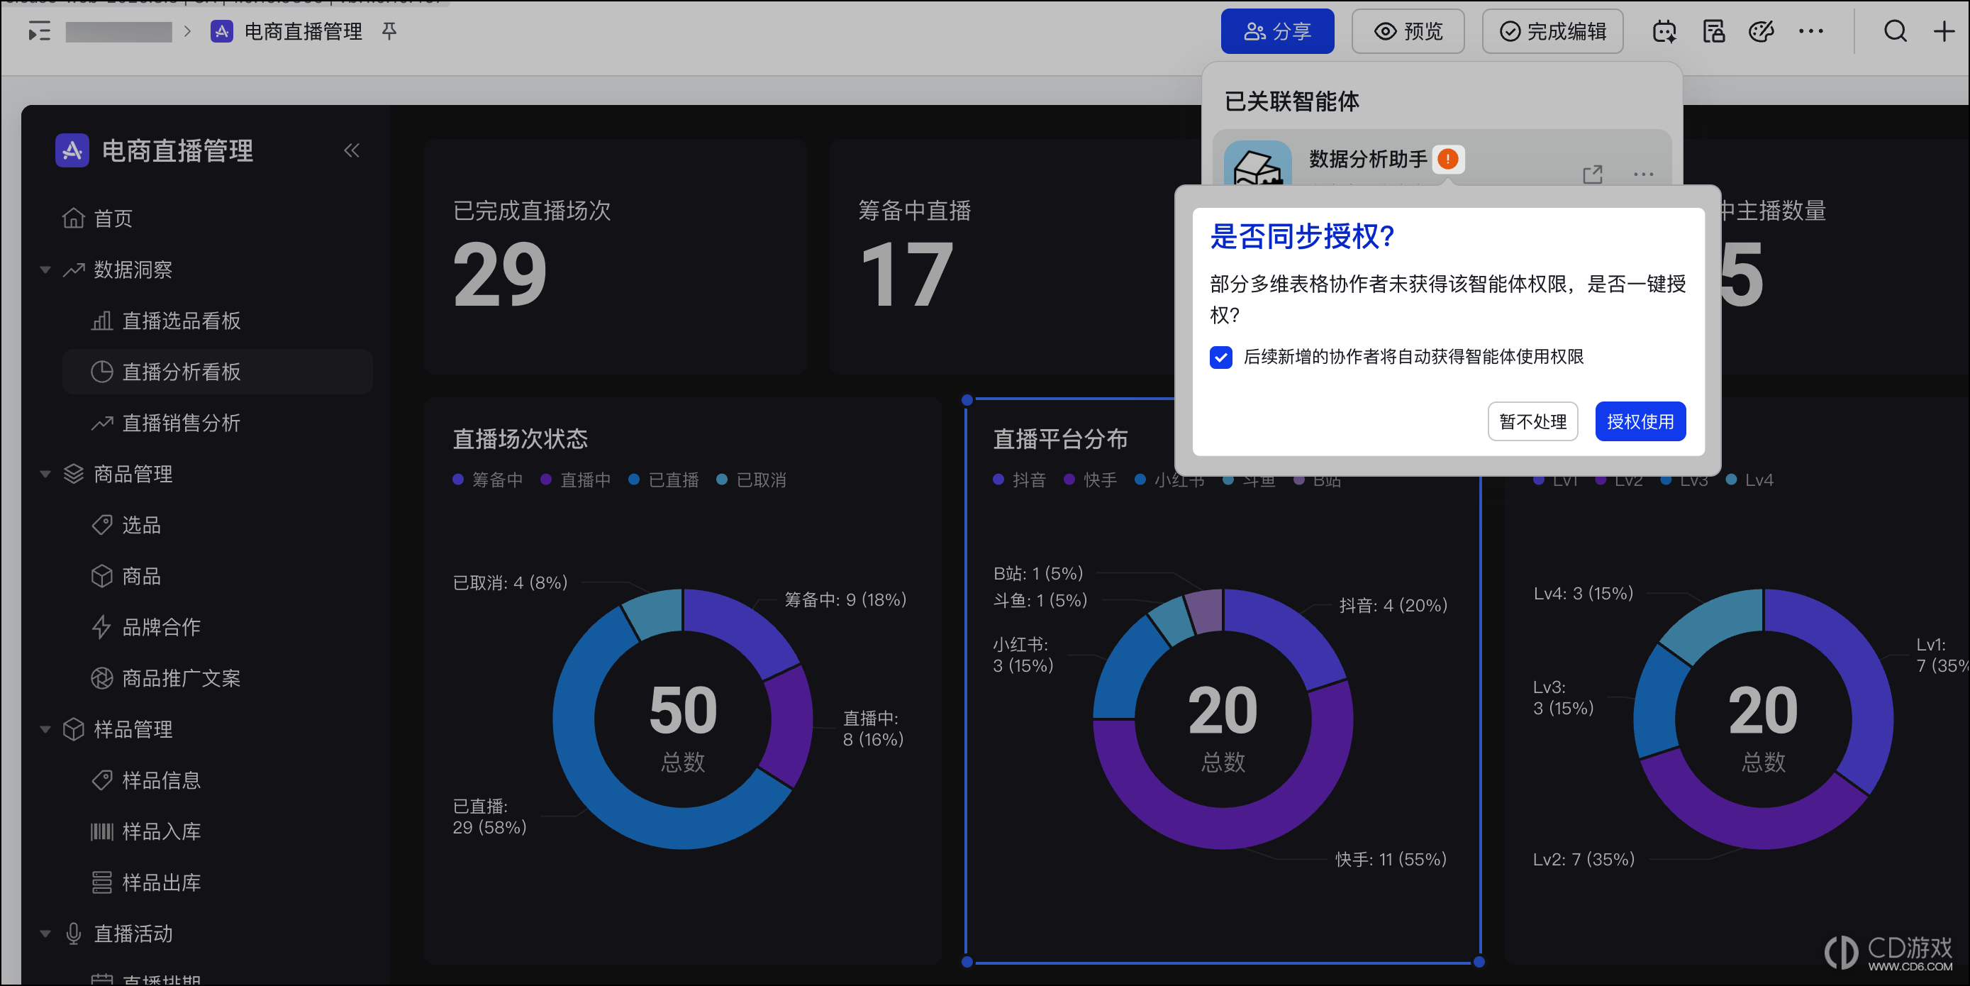
Task: Click the 分享 button
Action: [x=1276, y=31]
